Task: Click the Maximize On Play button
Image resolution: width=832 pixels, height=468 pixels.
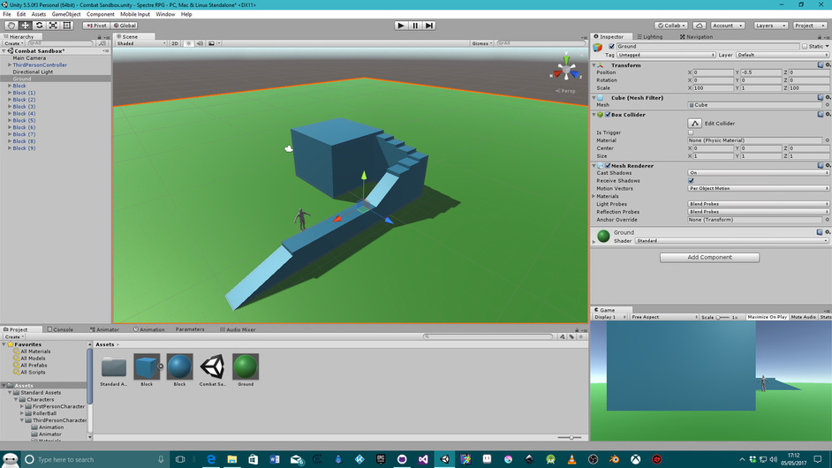Action: 767,317
